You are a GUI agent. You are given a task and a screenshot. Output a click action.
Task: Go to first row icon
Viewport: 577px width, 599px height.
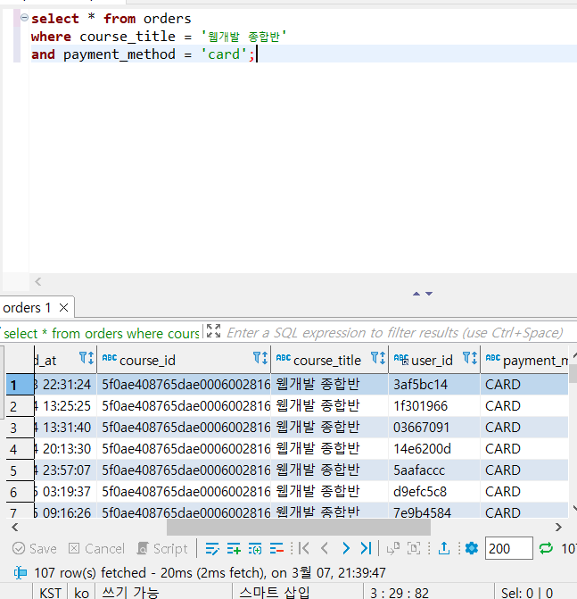[x=304, y=549]
